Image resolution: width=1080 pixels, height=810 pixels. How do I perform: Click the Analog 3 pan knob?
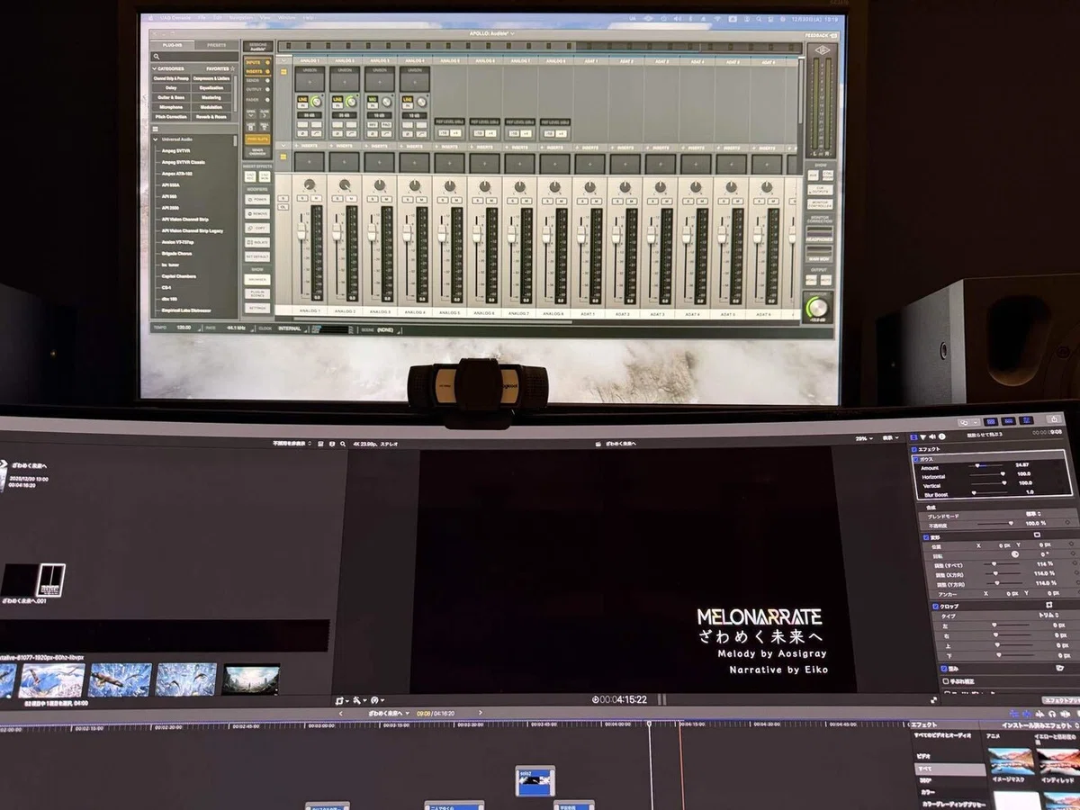click(x=380, y=184)
